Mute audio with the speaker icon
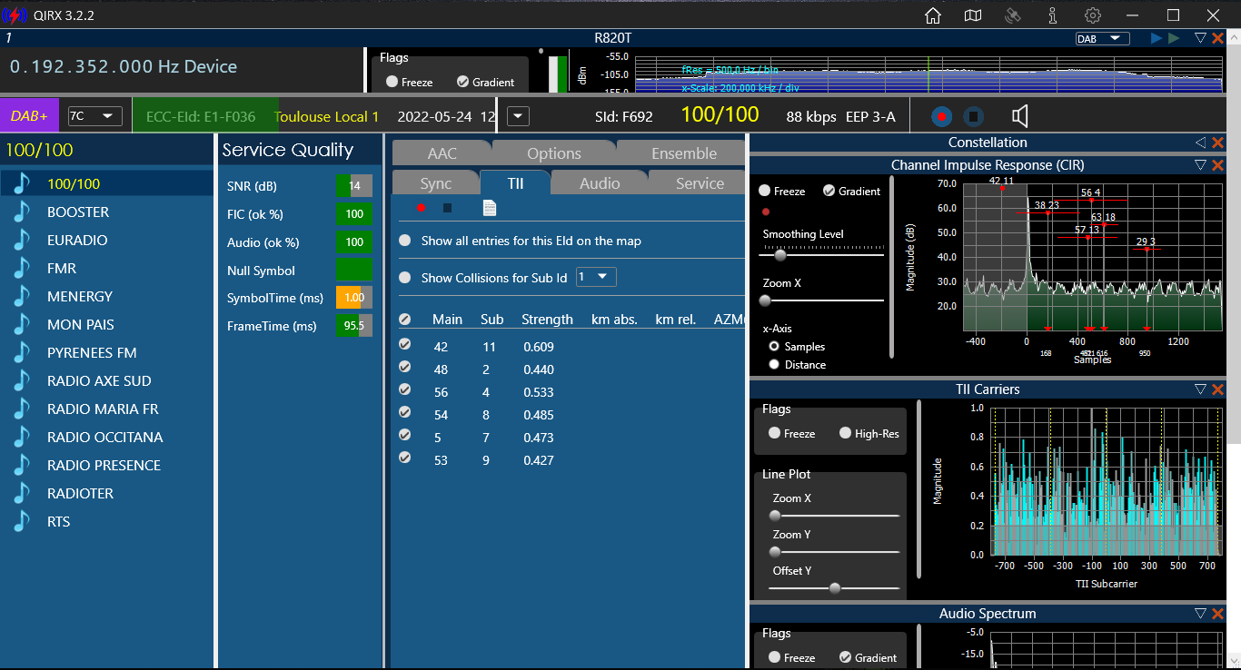The width and height of the screenshot is (1241, 670). point(1020,116)
